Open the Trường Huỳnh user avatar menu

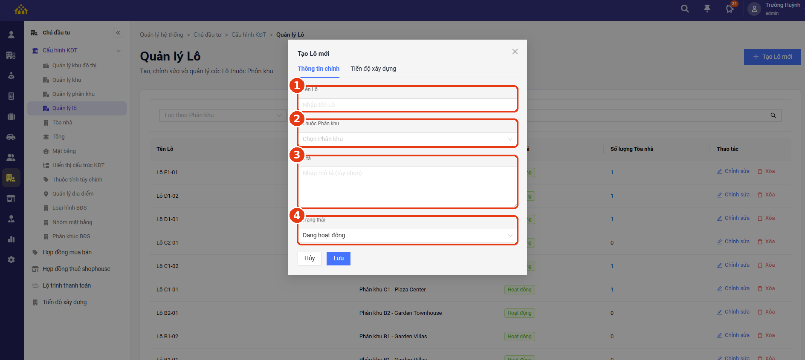coord(754,9)
